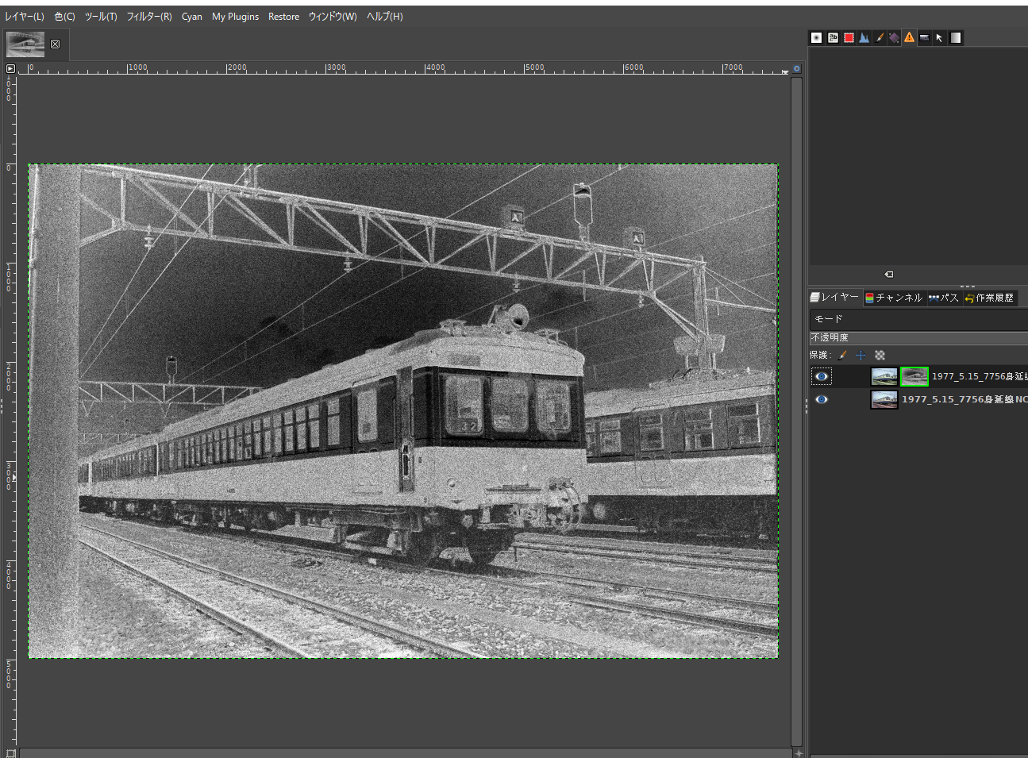Switch to the 作業履歴 tab
Viewport: 1028px width, 758px height.
[x=989, y=298]
